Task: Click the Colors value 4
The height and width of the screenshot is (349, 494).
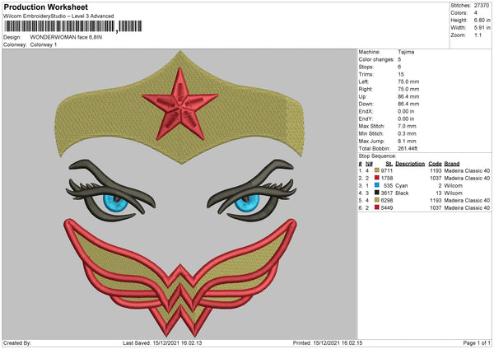Action: point(476,13)
